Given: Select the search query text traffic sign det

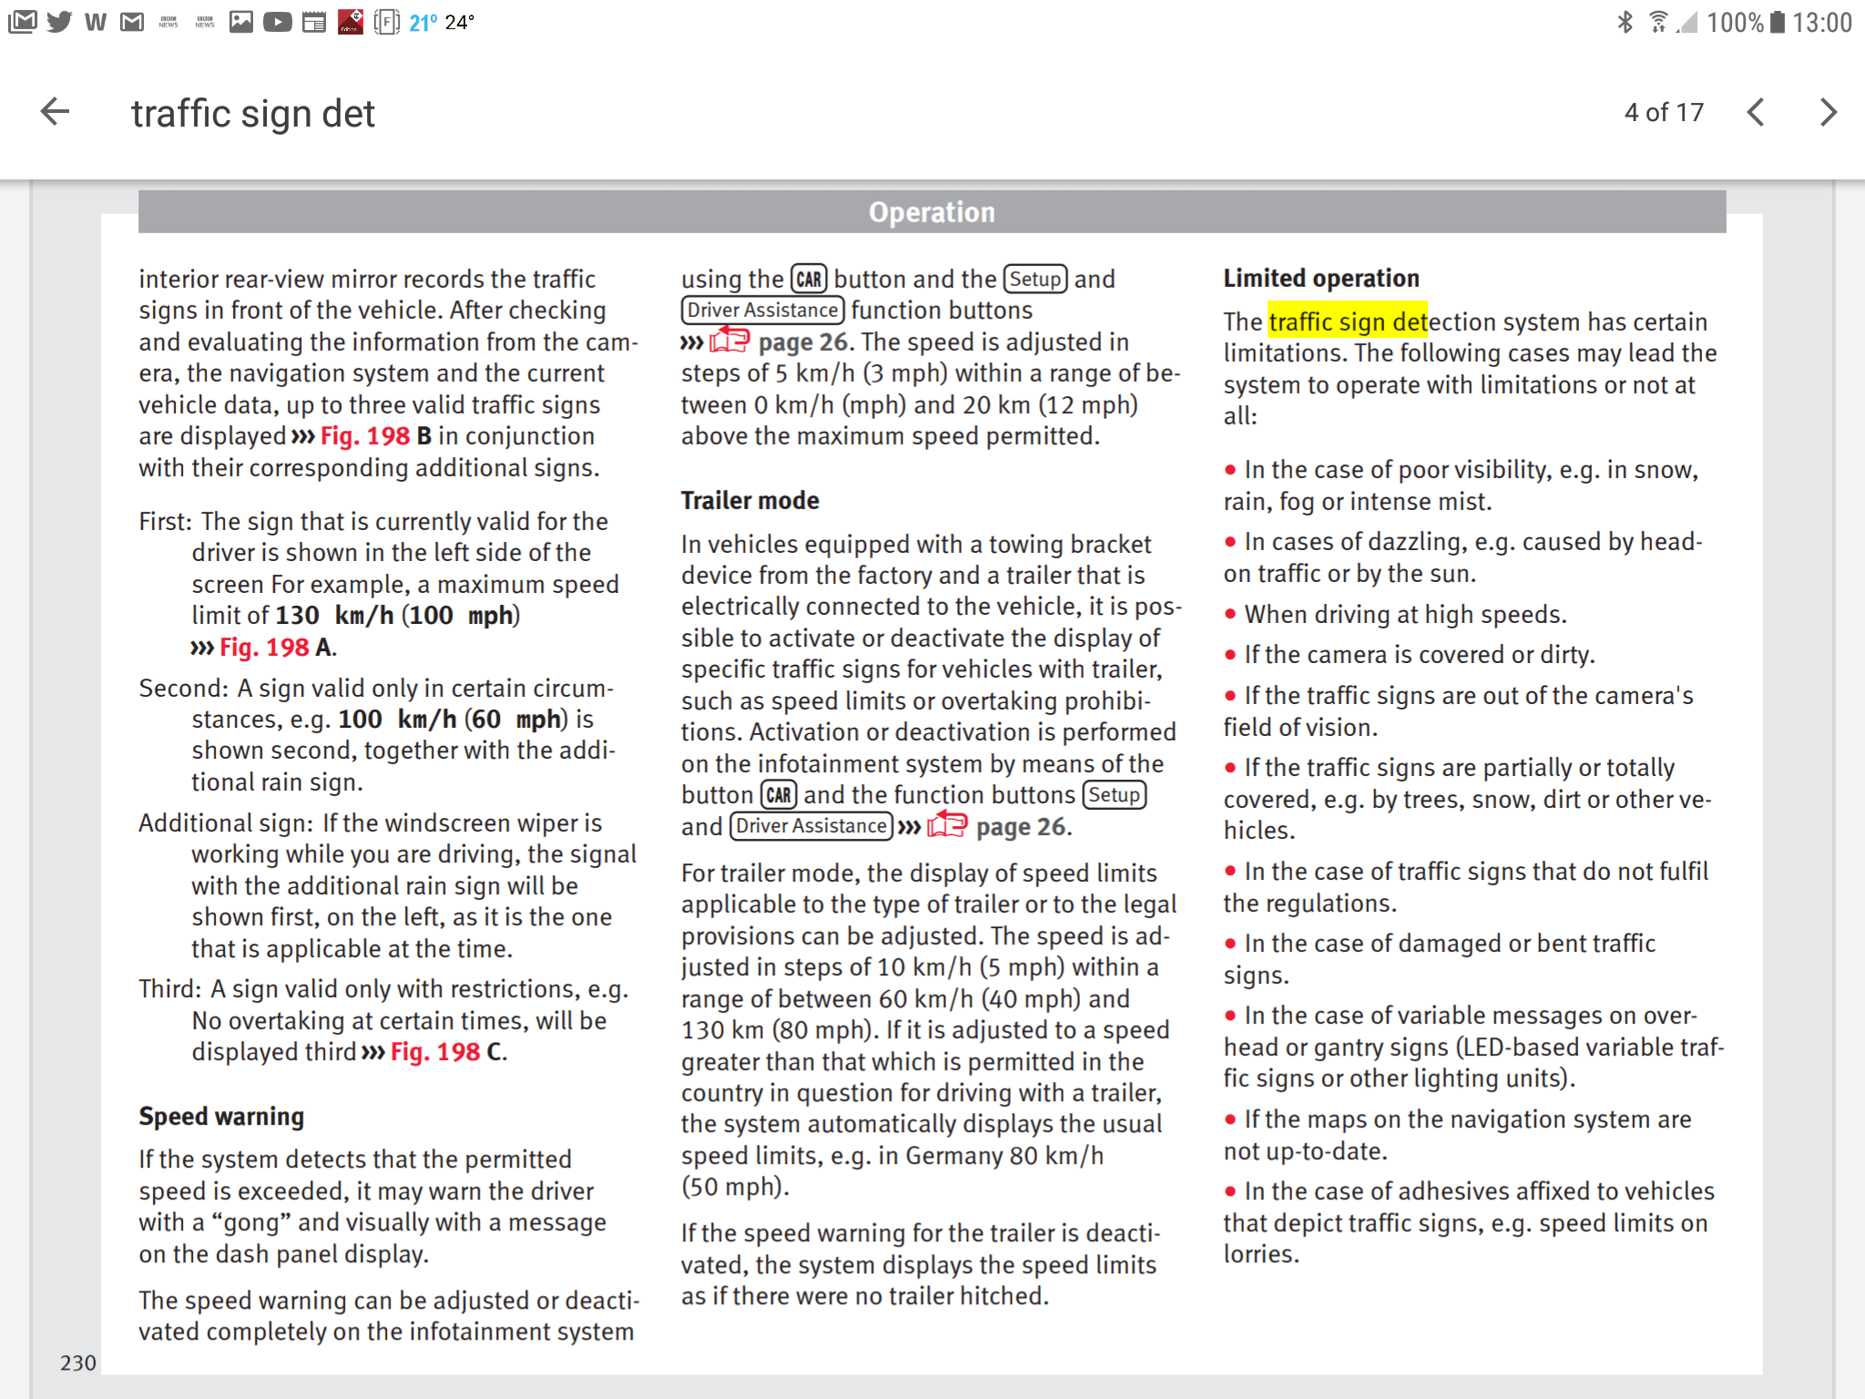Looking at the screenshot, I should pyautogui.click(x=251, y=112).
